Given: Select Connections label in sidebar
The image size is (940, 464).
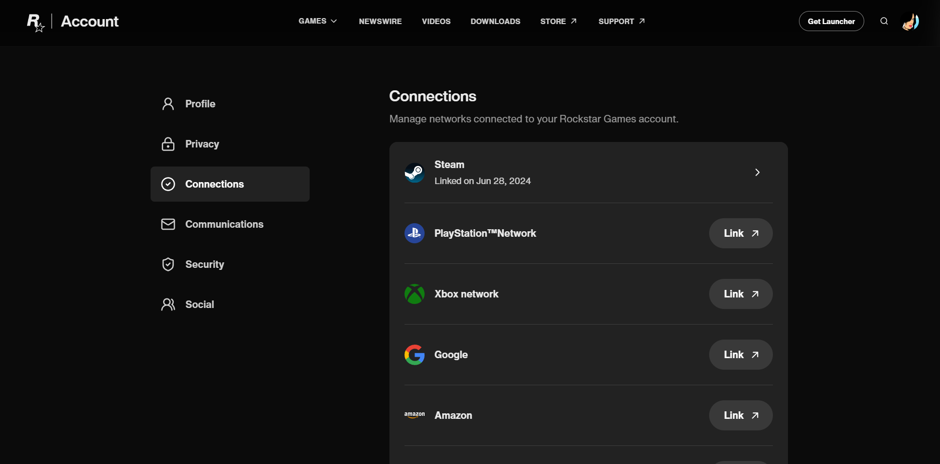Looking at the screenshot, I should click(x=215, y=184).
